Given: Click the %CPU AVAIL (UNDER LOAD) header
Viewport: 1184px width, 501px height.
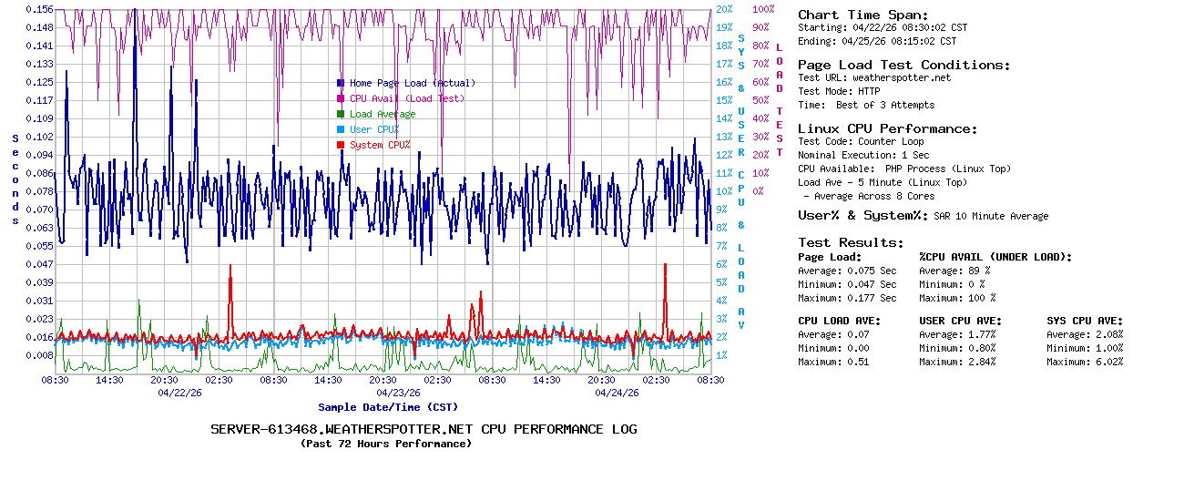Looking at the screenshot, I should tap(995, 257).
